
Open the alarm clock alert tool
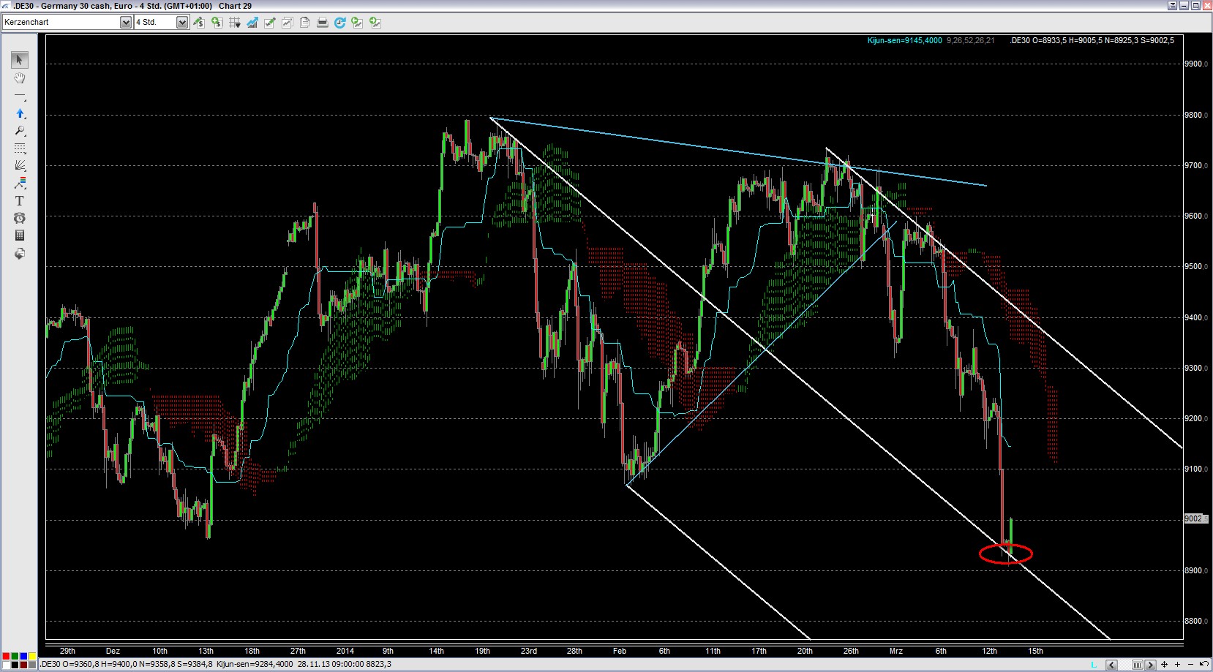20,218
